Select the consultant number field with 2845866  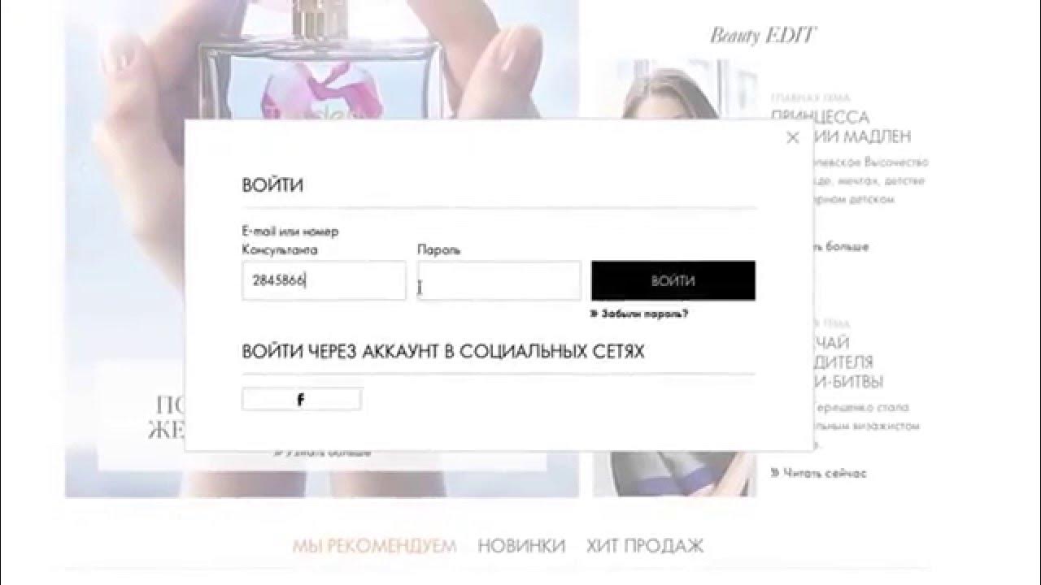[x=324, y=281]
